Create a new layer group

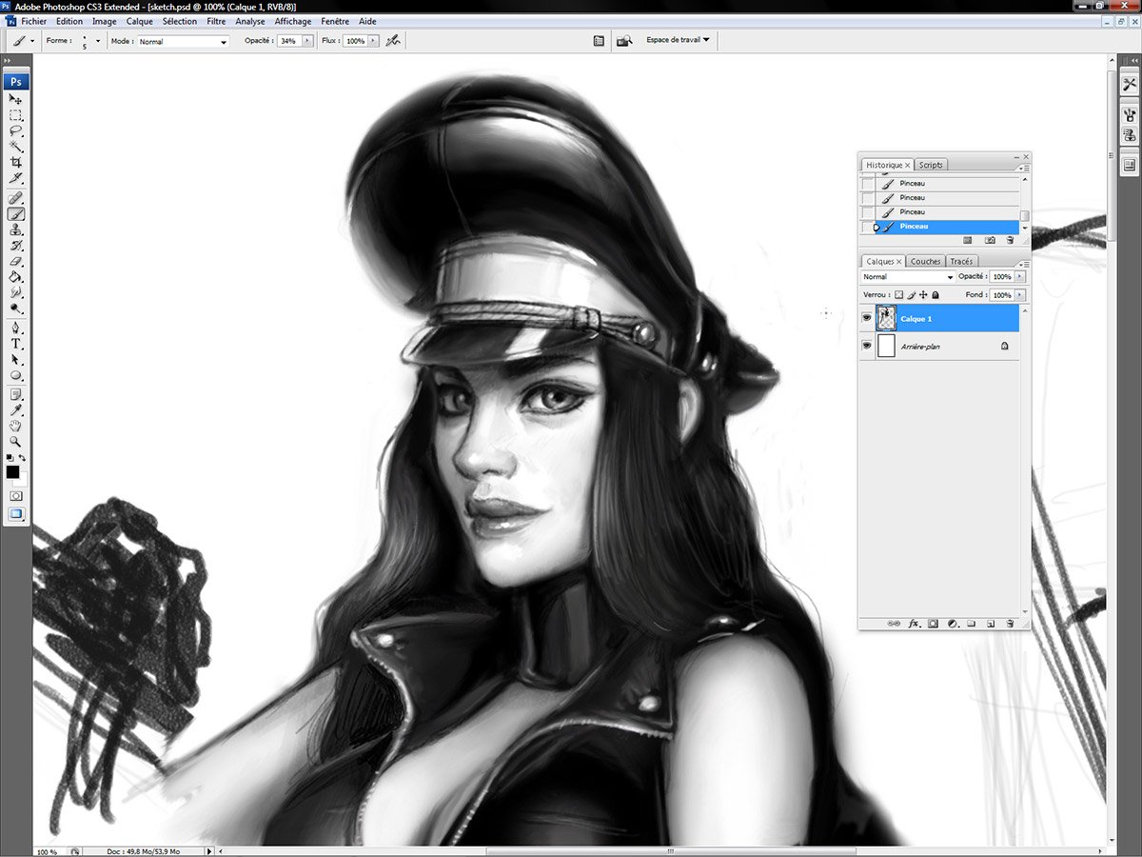(x=972, y=624)
